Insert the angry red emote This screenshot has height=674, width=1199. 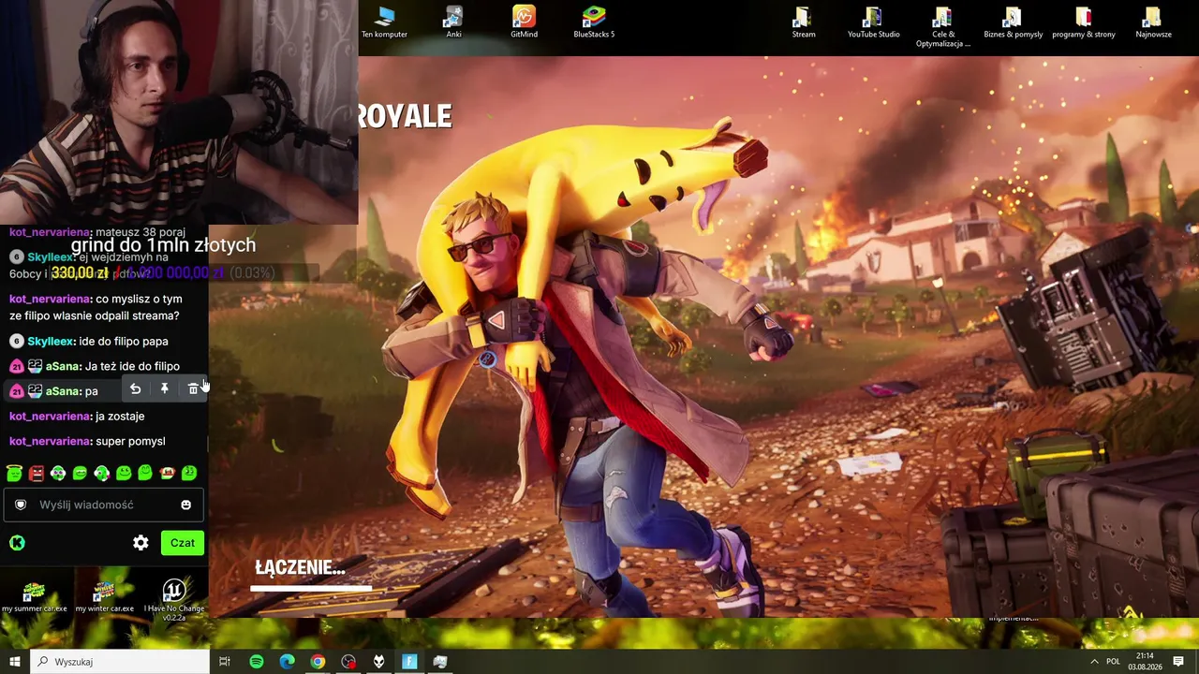point(36,473)
